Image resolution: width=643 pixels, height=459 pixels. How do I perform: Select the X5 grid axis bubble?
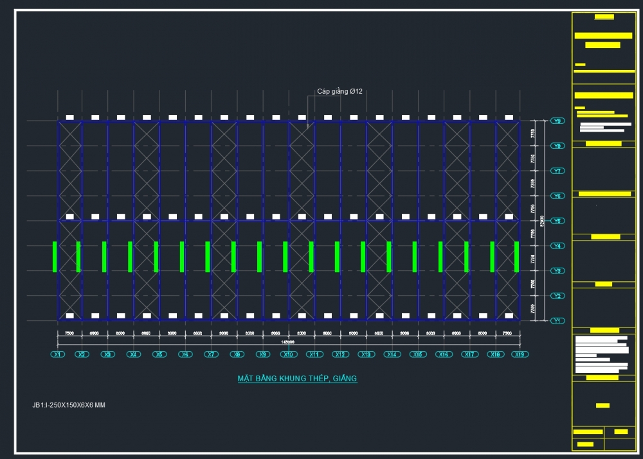click(x=159, y=354)
